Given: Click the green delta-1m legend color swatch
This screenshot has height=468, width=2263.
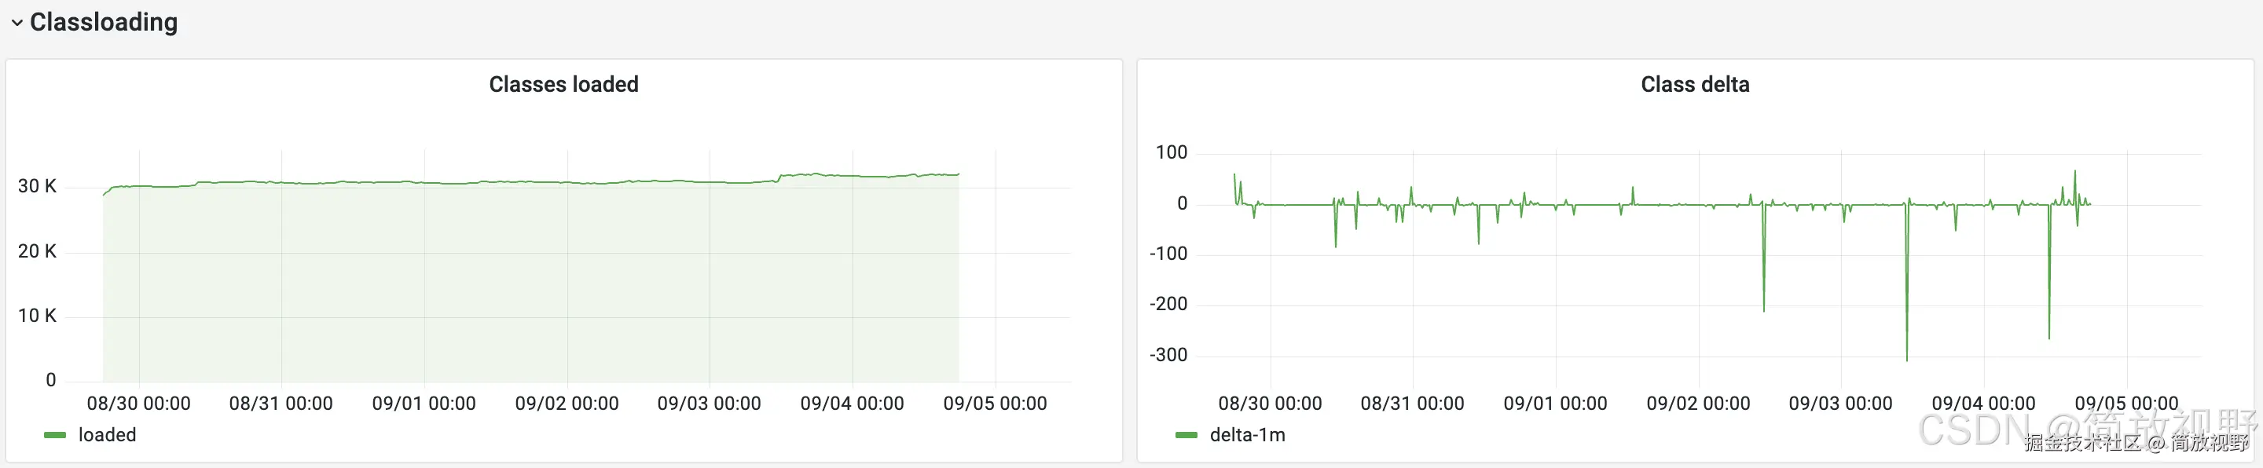Looking at the screenshot, I should 1187,435.
